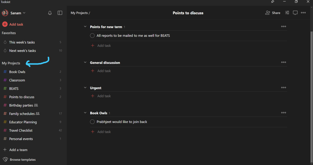
Task: Select Travel Checklist project
Action: pos(21,130)
